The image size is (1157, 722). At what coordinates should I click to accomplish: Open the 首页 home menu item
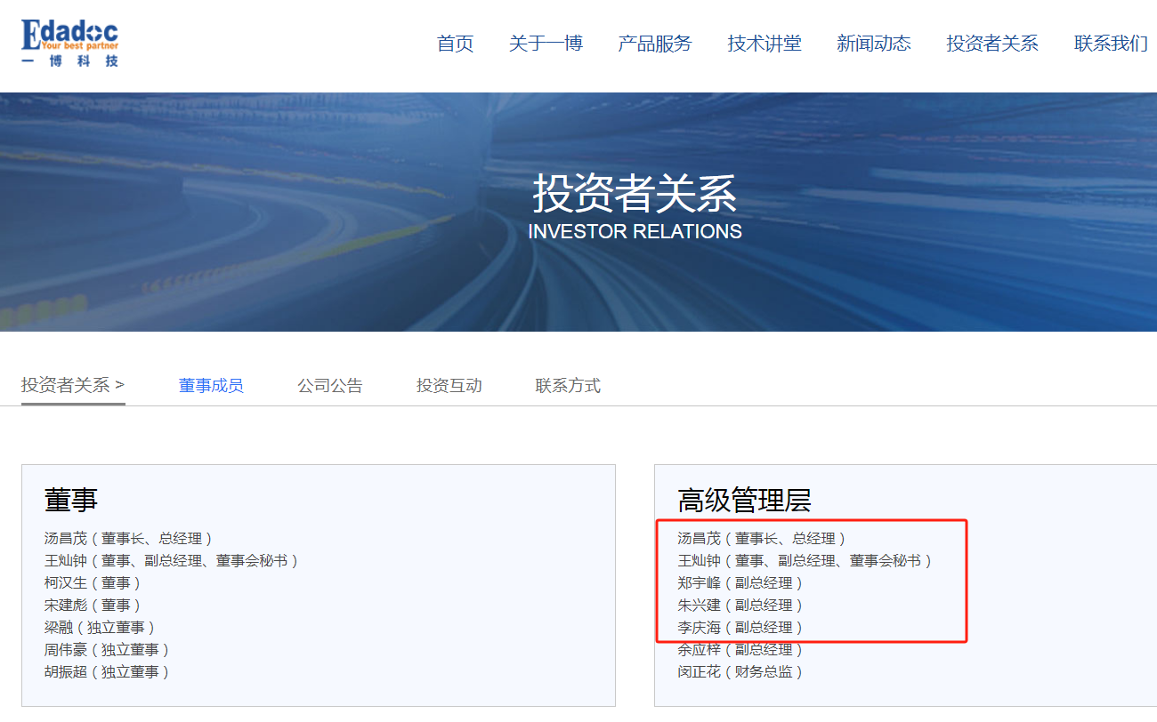point(455,44)
